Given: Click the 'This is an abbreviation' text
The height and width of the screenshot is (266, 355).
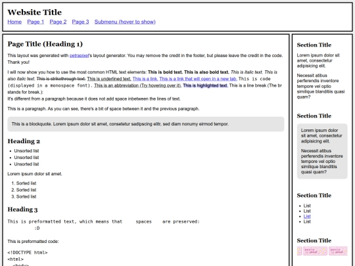Looking at the screenshot, I should click(x=138, y=85).
